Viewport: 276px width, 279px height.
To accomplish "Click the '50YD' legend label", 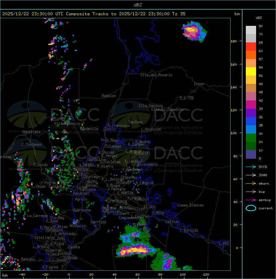I will (263, 167).
